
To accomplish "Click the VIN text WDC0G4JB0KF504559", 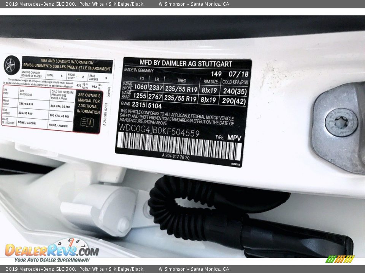I will 159,131.
